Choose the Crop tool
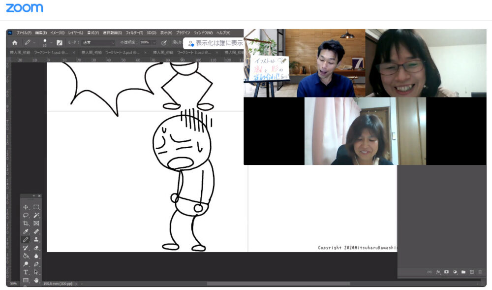This screenshot has height=290, width=492. point(26,223)
